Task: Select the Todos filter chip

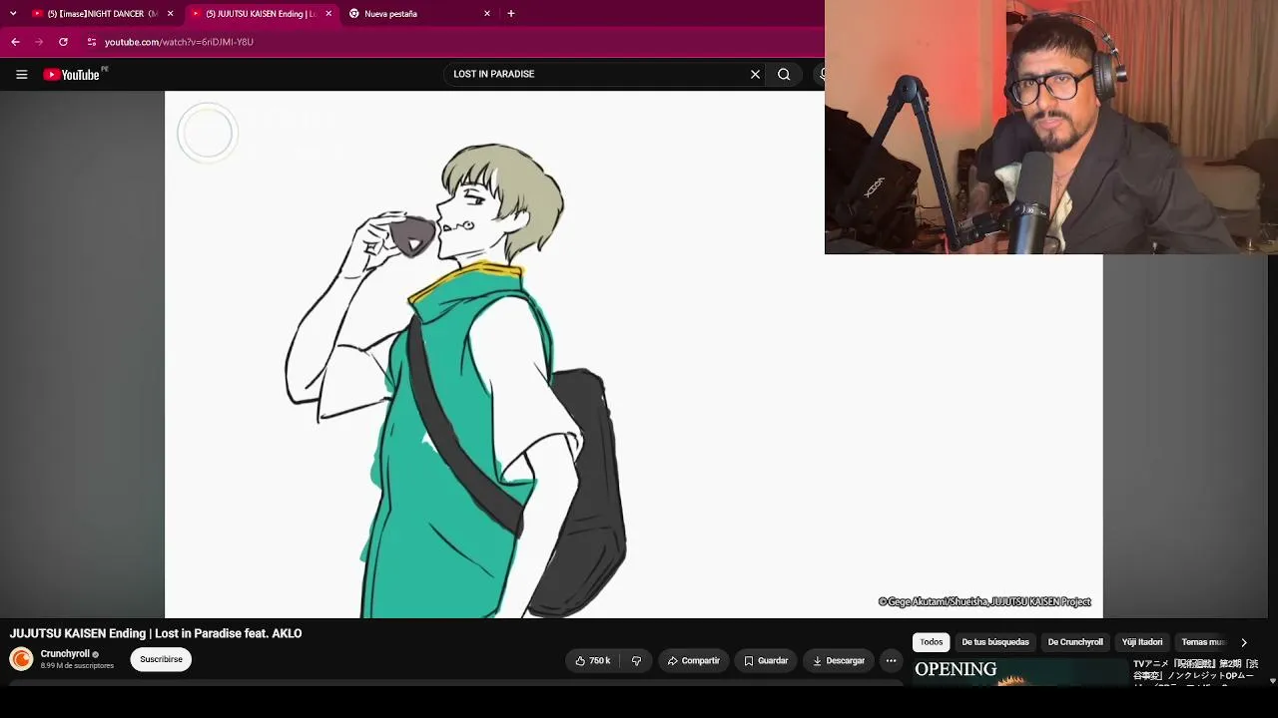Action: coord(931,642)
